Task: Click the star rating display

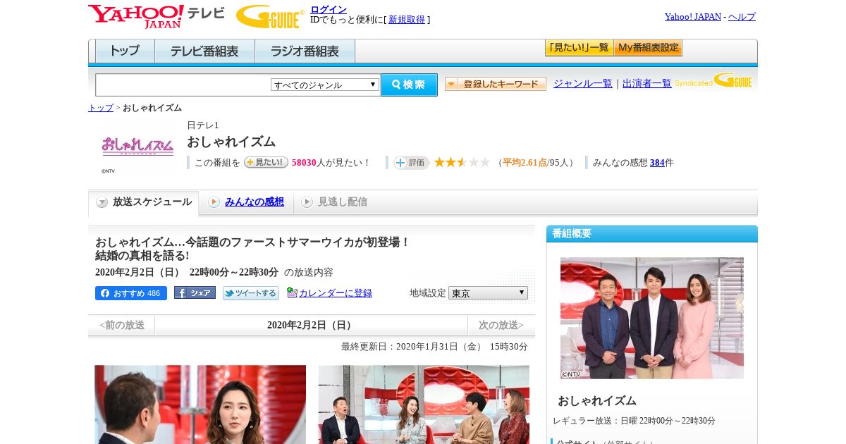Action: coord(462,162)
